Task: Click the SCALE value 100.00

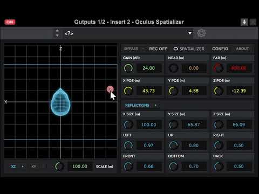Action: click(80, 167)
